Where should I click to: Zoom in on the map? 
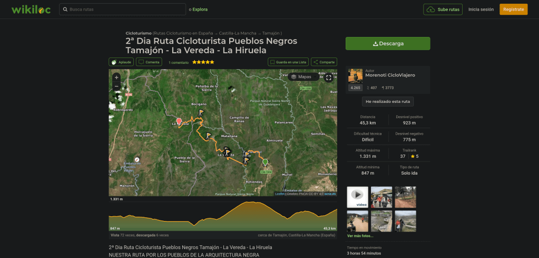click(x=116, y=78)
